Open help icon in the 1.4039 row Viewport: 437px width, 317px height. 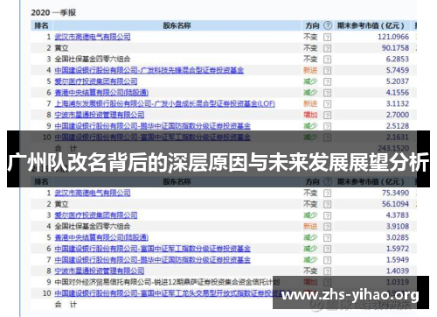click(328, 271)
